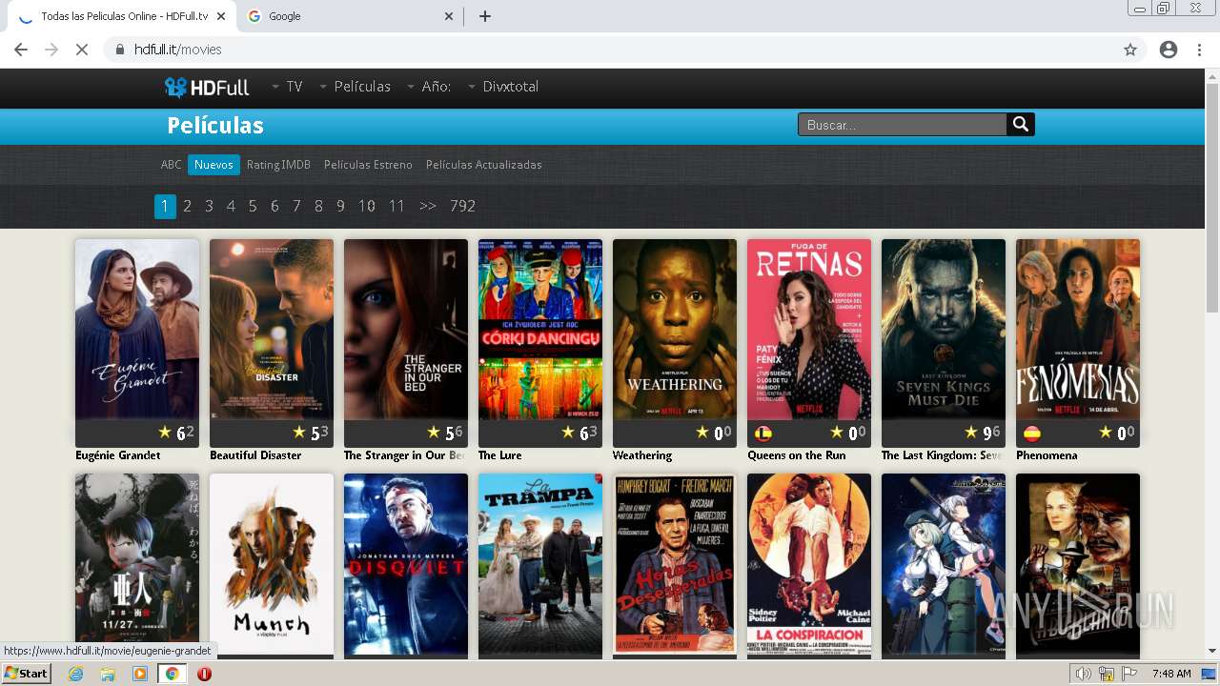The height and width of the screenshot is (686, 1220).
Task: Open media player taskbar icon
Action: 140,674
